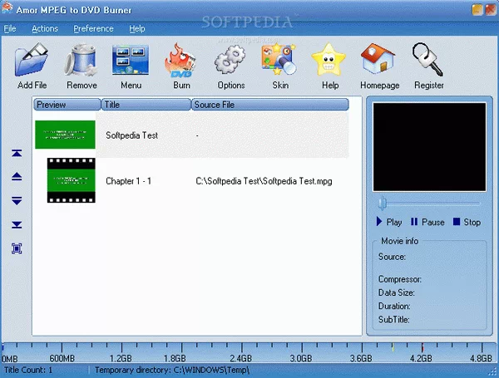Click the Remove trash bin icon
Image resolution: width=499 pixels, height=378 pixels.
[x=82, y=60]
